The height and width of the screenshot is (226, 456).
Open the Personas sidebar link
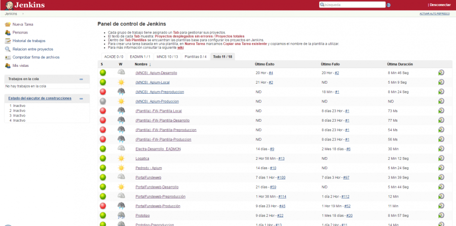20,32
